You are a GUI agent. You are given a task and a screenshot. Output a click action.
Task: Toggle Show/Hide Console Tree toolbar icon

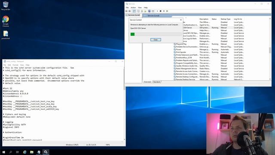[x=134, y=11]
